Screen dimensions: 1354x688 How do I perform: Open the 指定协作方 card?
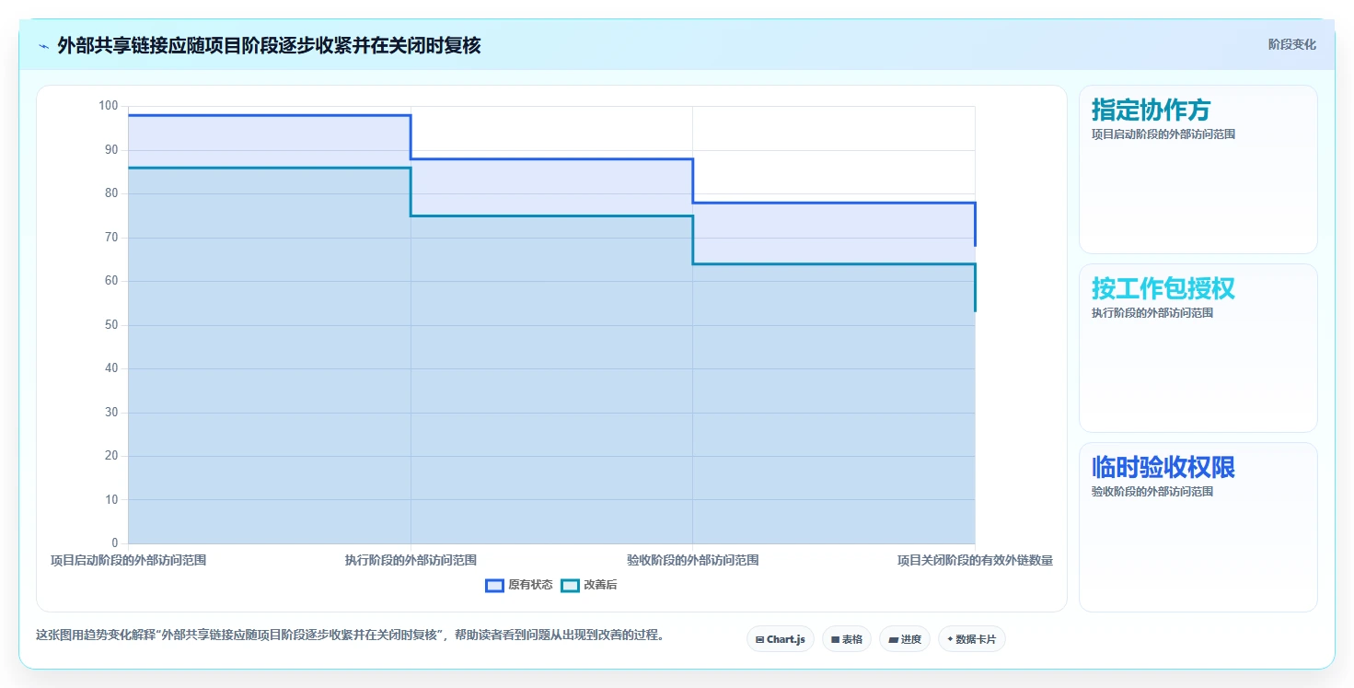[x=1198, y=169]
